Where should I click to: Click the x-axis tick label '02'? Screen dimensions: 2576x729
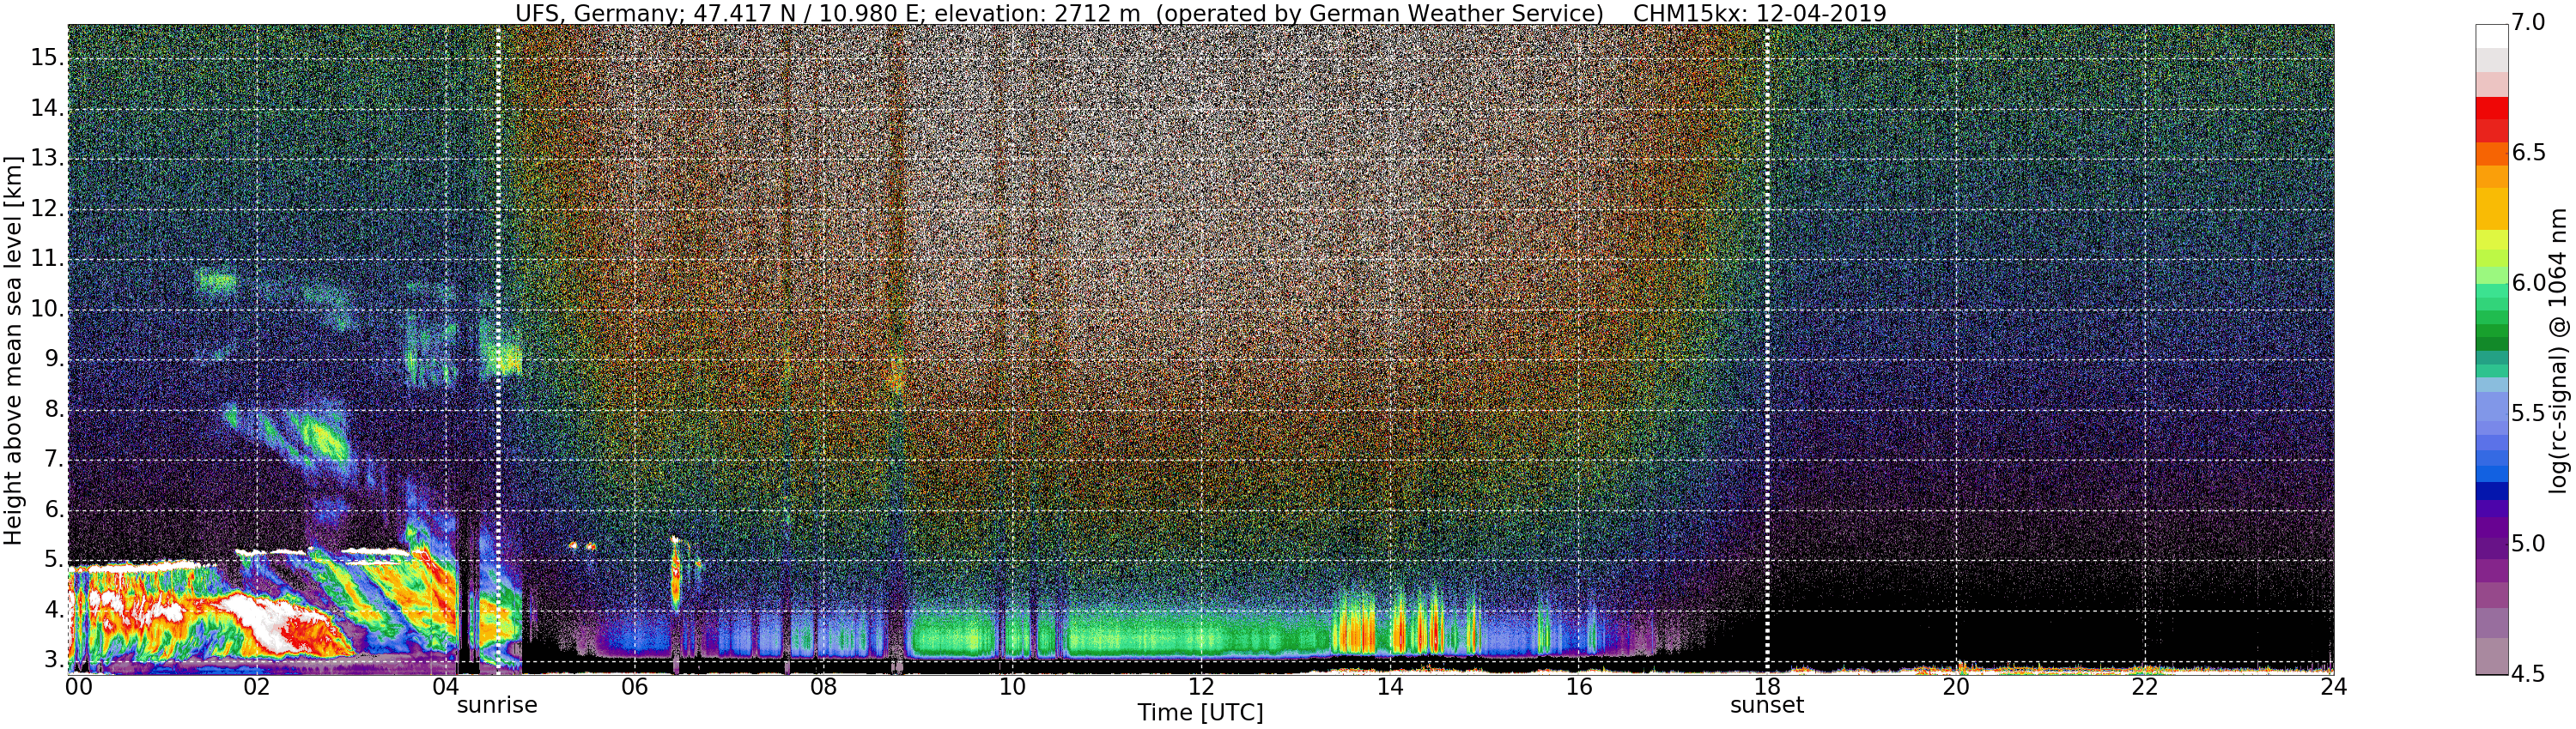257,687
